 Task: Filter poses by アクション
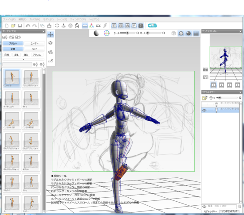pos(37,55)
